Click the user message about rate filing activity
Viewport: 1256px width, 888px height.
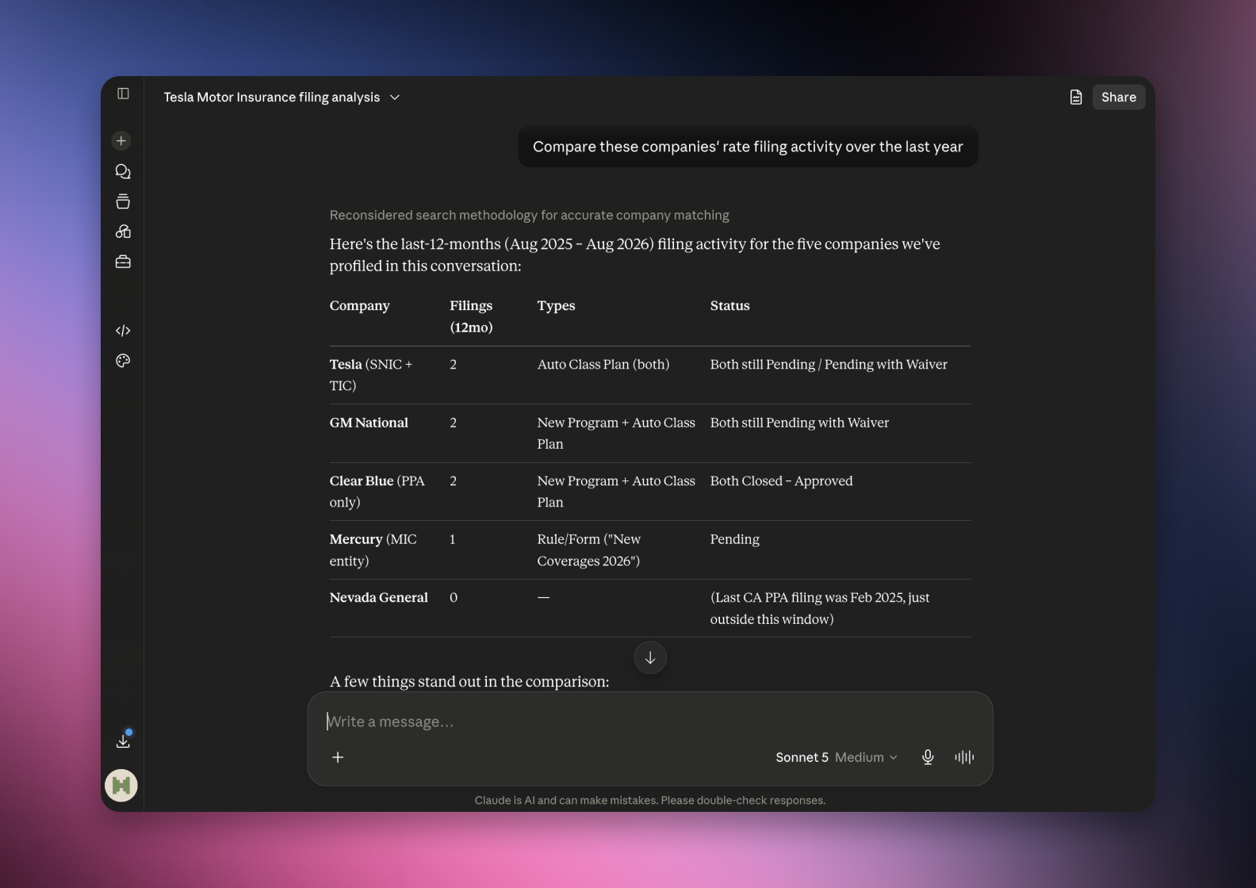748,147
